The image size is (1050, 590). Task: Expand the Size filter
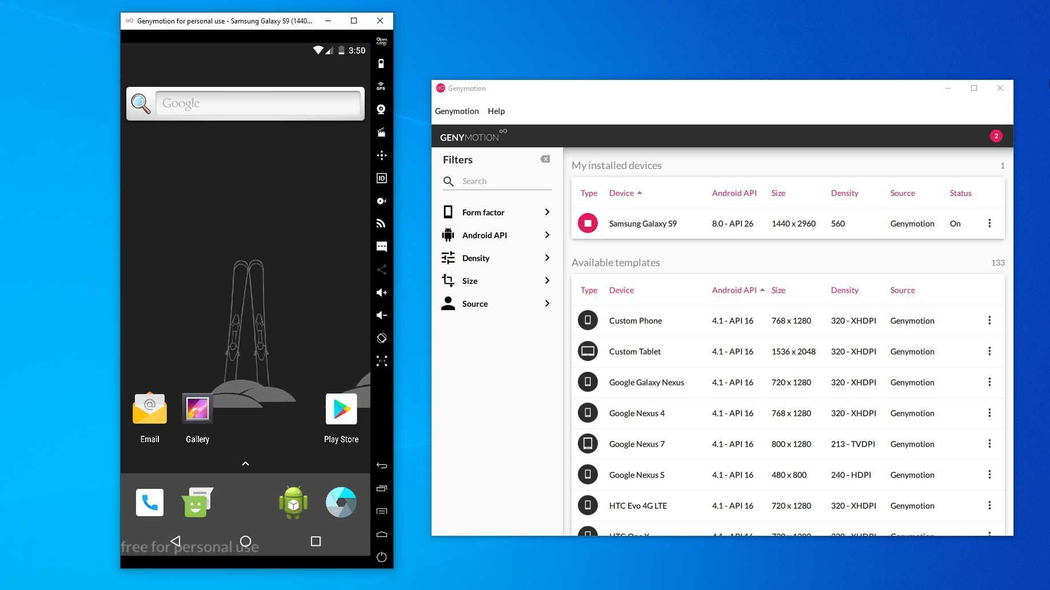point(496,281)
